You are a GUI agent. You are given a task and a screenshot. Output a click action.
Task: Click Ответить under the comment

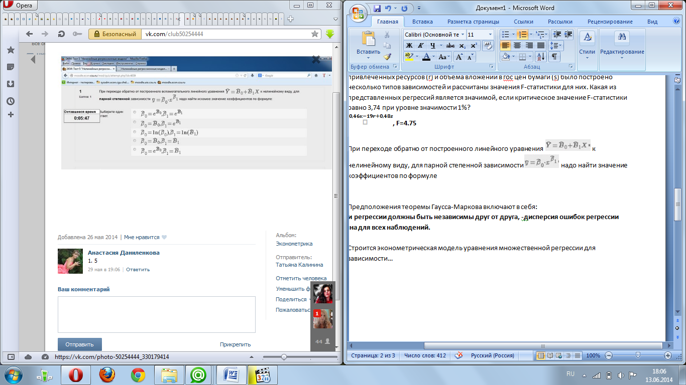[x=138, y=269]
